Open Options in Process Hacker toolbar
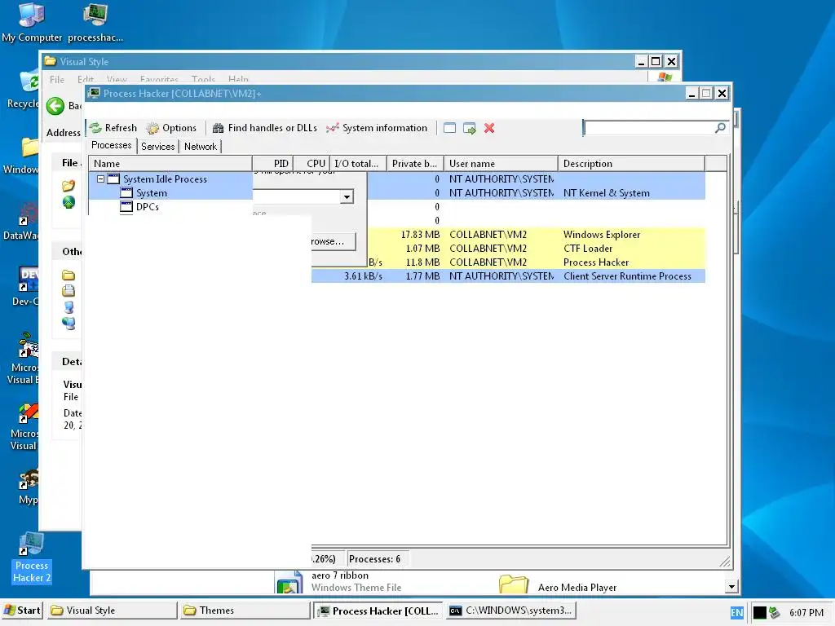Image resolution: width=835 pixels, height=626 pixels. click(171, 128)
